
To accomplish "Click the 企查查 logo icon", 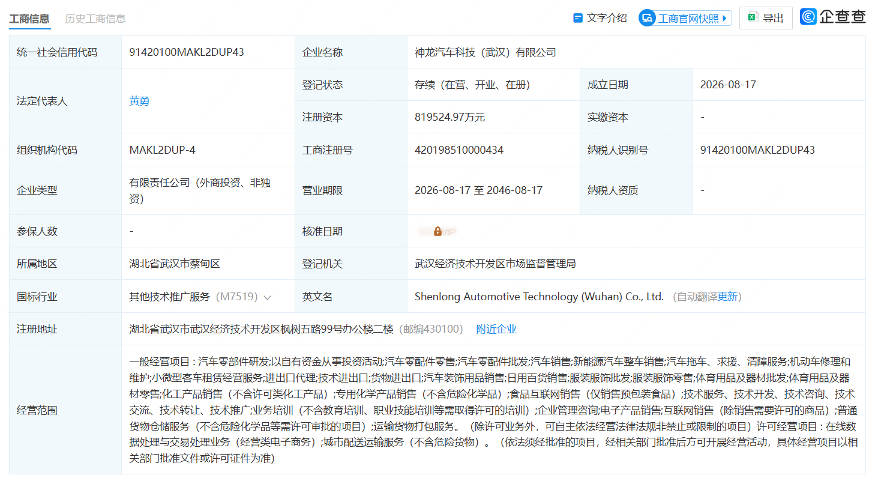I will 808,17.
